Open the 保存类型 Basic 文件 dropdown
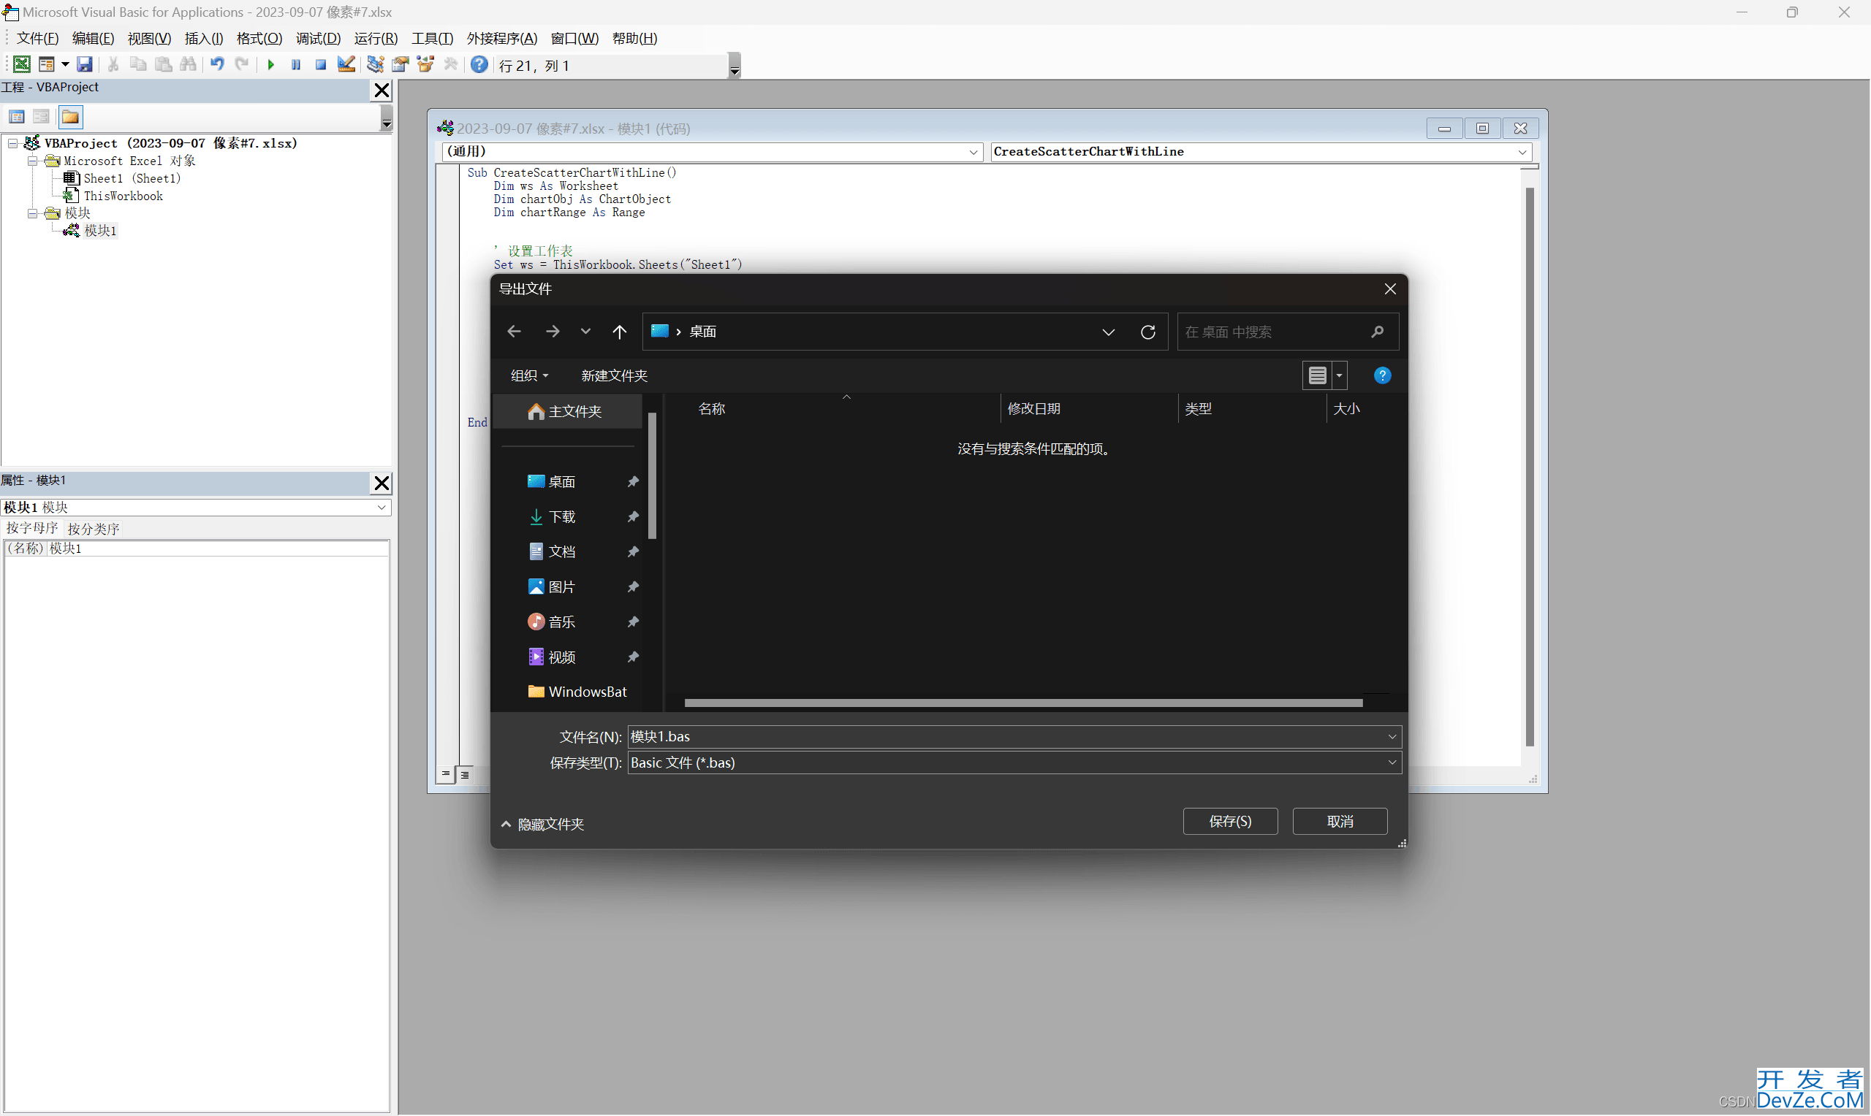Viewport: 1871px width, 1116px height. pyautogui.click(x=1014, y=763)
